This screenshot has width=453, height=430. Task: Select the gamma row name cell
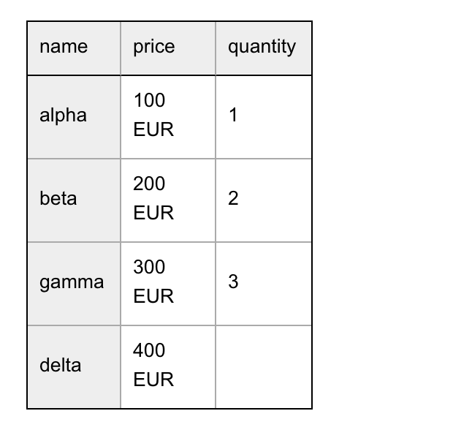(x=74, y=284)
